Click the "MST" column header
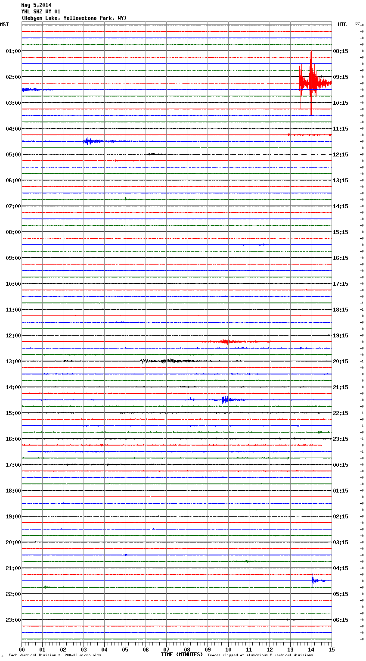 [4, 25]
